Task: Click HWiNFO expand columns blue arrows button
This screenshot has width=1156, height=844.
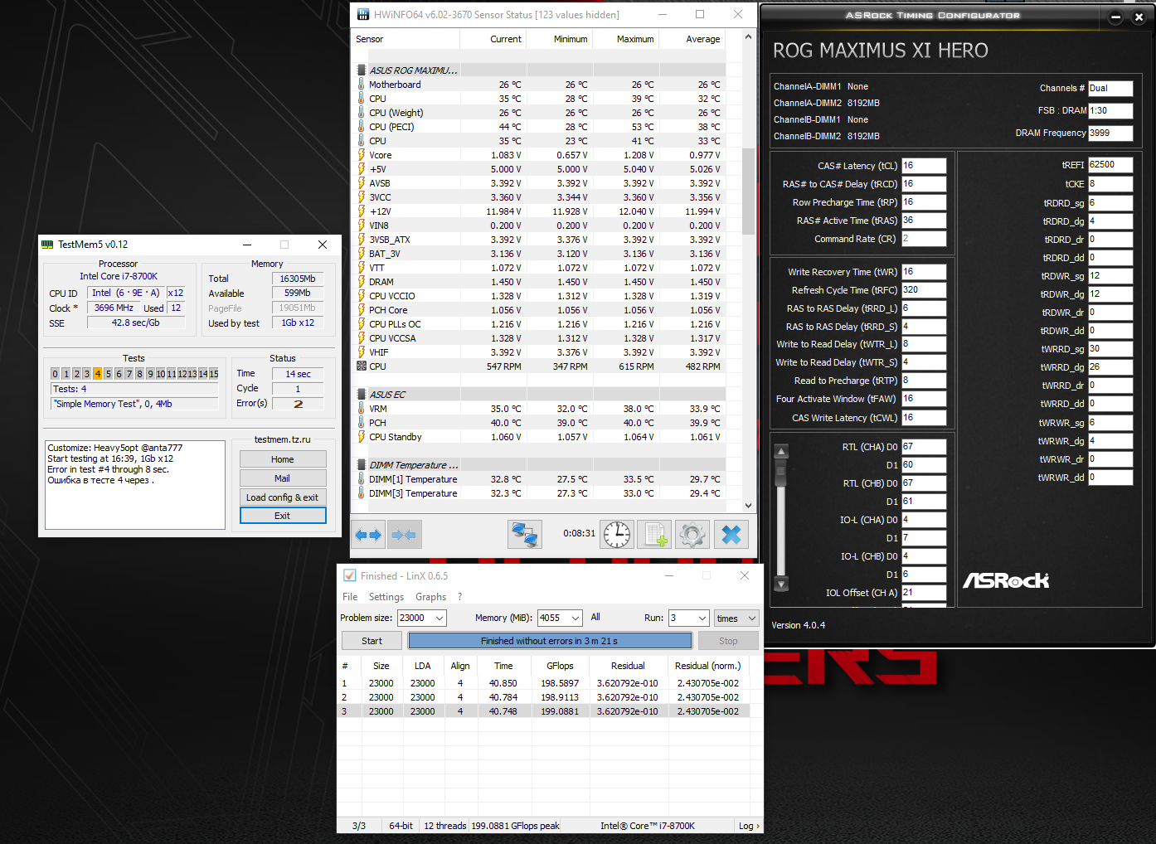Action: point(368,535)
